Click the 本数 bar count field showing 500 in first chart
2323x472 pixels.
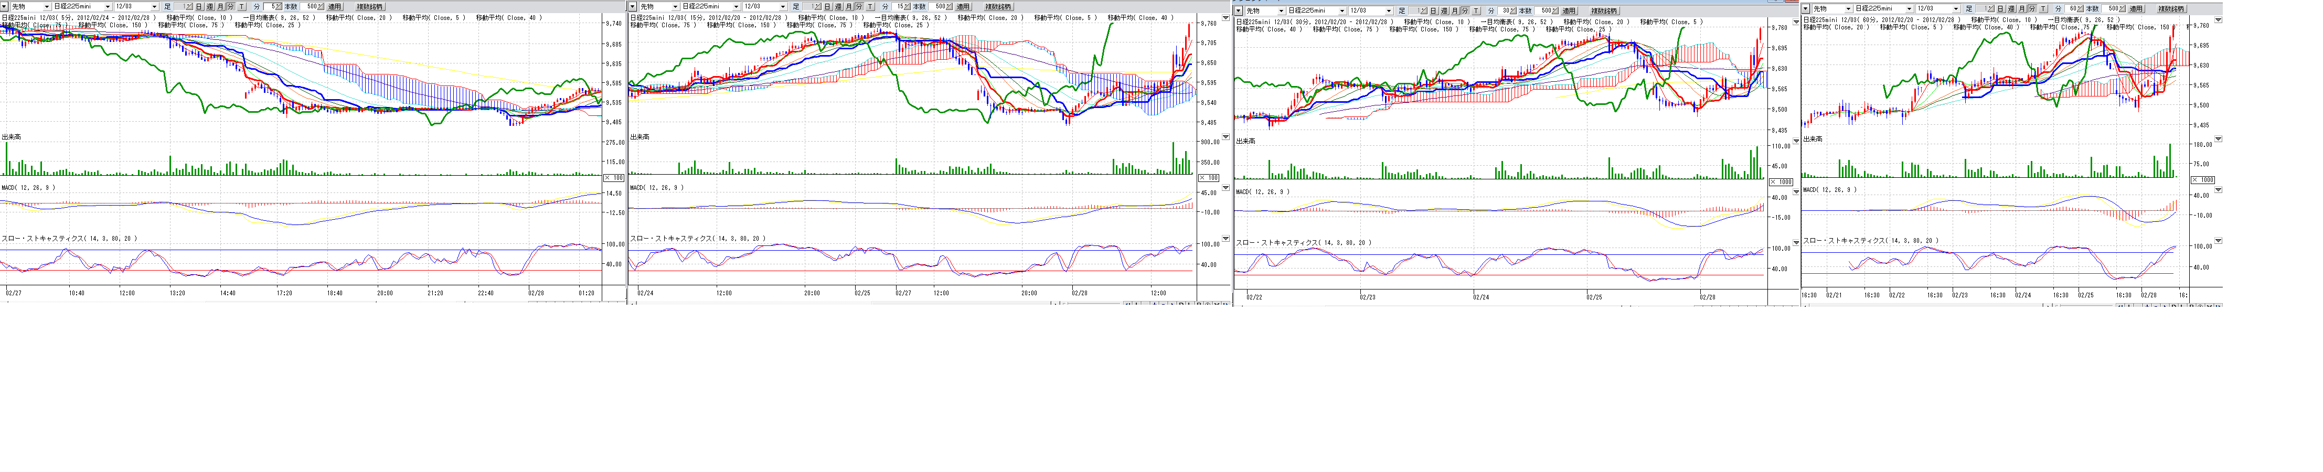(310, 6)
